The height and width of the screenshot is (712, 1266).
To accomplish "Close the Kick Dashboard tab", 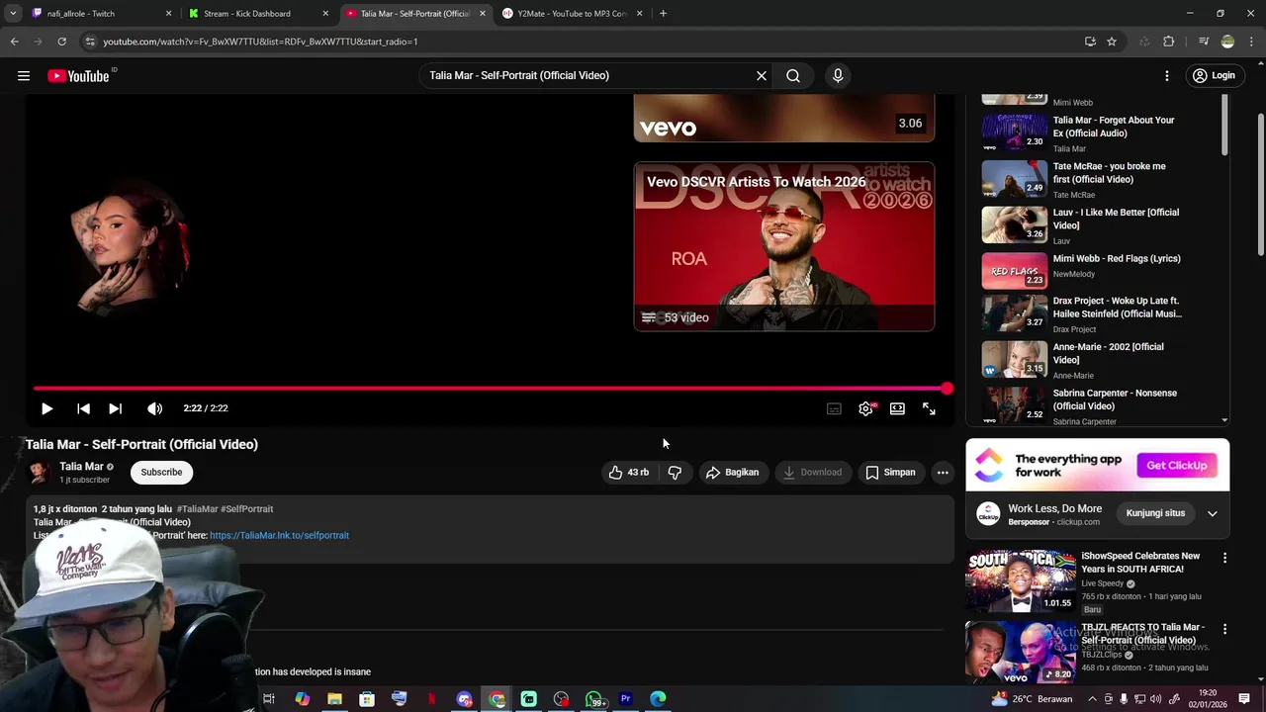I will 325,14.
